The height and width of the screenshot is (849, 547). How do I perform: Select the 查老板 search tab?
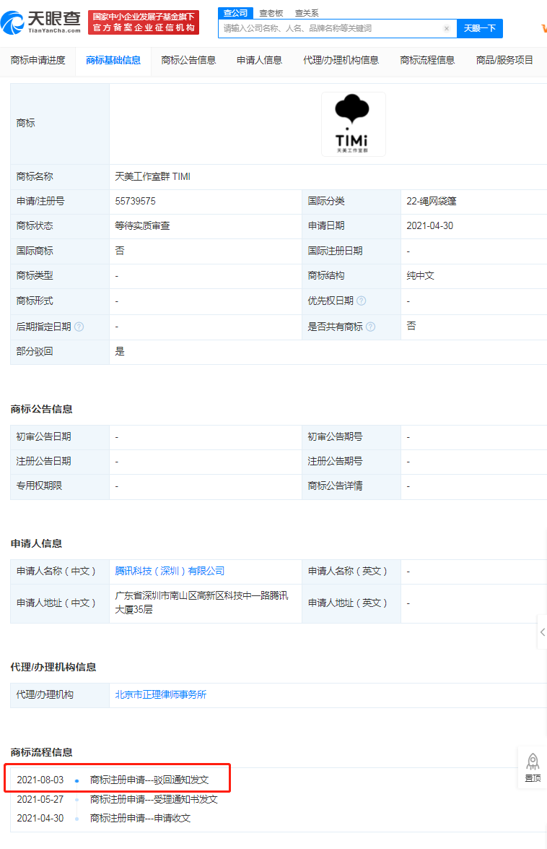coord(271,13)
